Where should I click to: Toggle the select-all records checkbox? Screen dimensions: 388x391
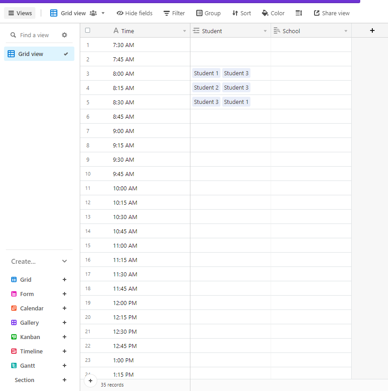tap(87, 30)
